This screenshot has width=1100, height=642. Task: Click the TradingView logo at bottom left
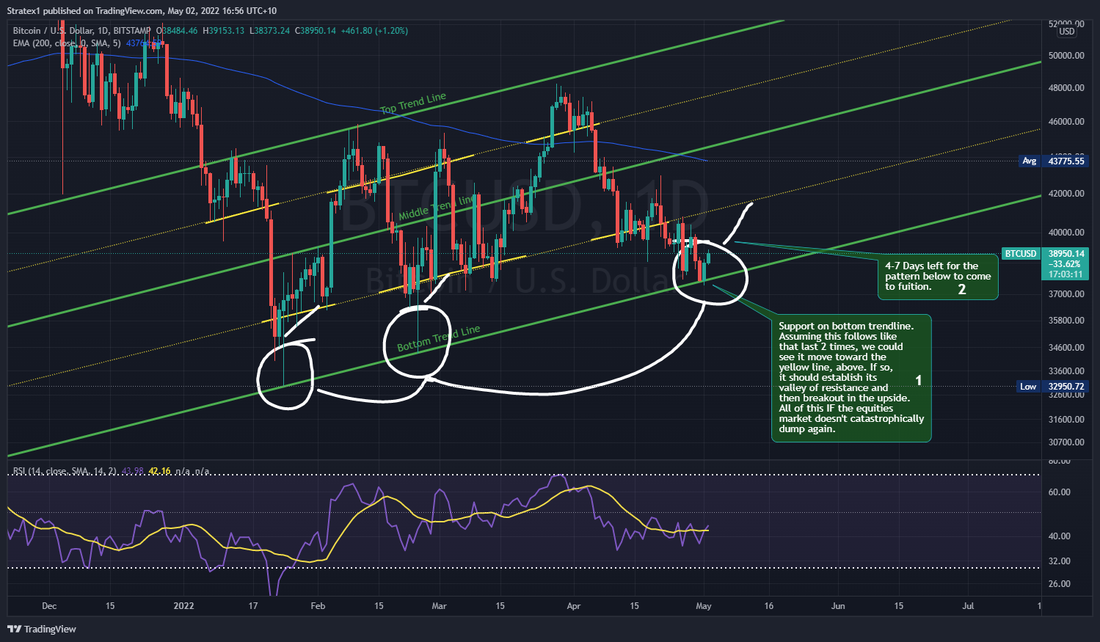click(42, 629)
